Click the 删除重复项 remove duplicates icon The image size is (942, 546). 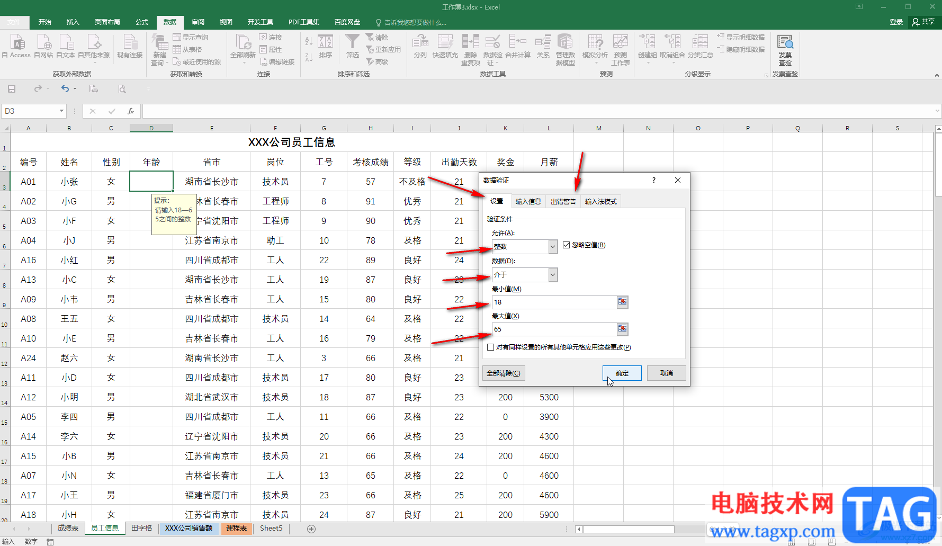(470, 49)
